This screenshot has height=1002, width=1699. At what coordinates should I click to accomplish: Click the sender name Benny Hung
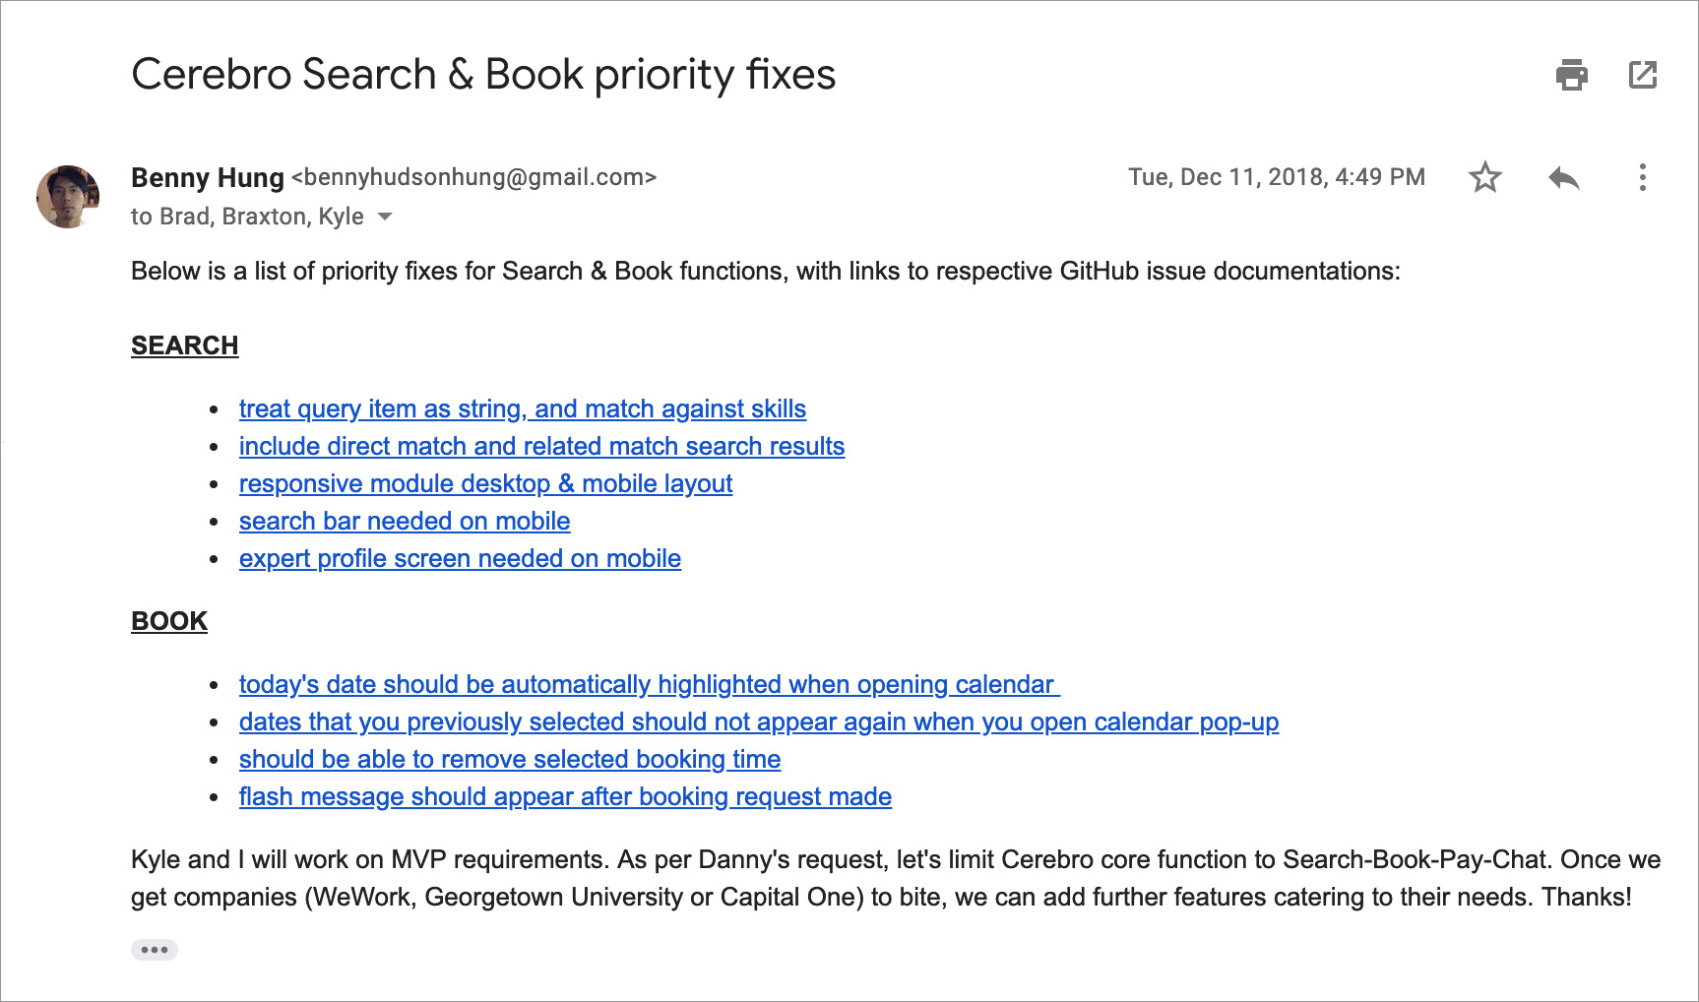[x=208, y=177]
